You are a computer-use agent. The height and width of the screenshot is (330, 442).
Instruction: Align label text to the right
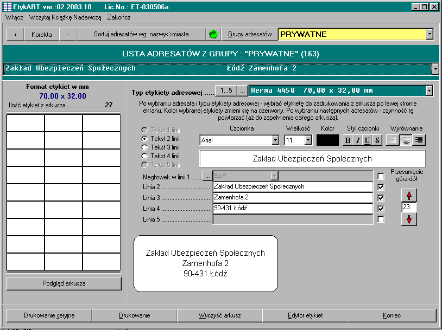419,140
